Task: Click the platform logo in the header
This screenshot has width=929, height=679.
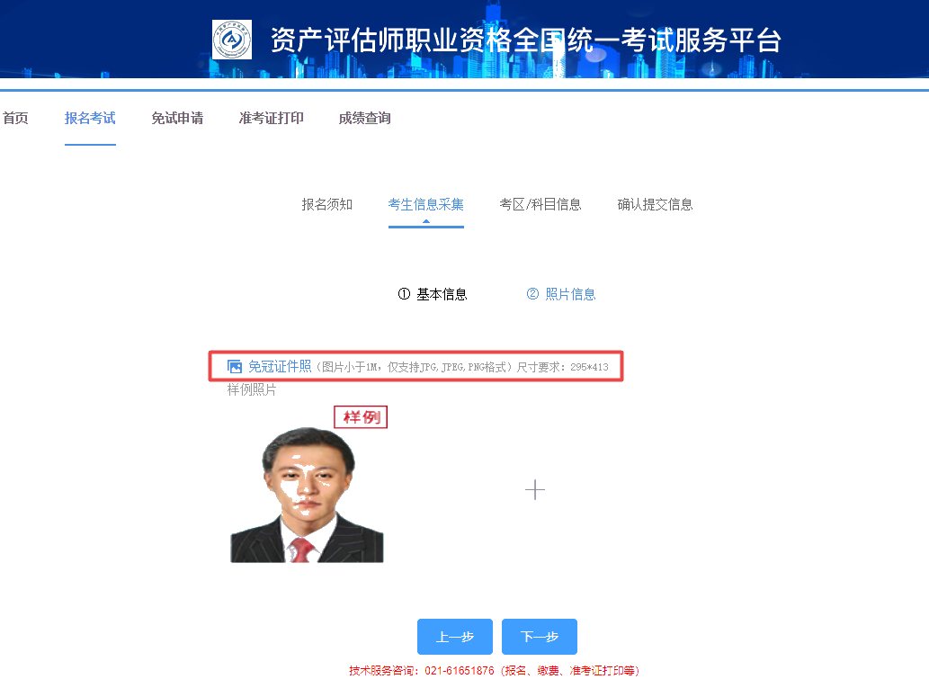Action: click(x=230, y=40)
